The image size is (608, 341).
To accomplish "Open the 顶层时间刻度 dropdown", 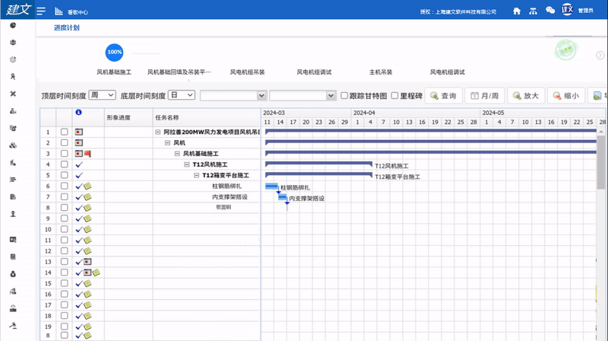I will [102, 95].
